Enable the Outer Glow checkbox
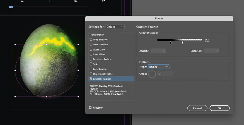 coord(91,49)
